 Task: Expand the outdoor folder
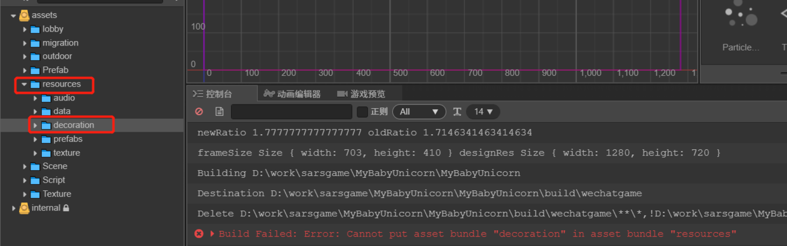click(x=25, y=56)
